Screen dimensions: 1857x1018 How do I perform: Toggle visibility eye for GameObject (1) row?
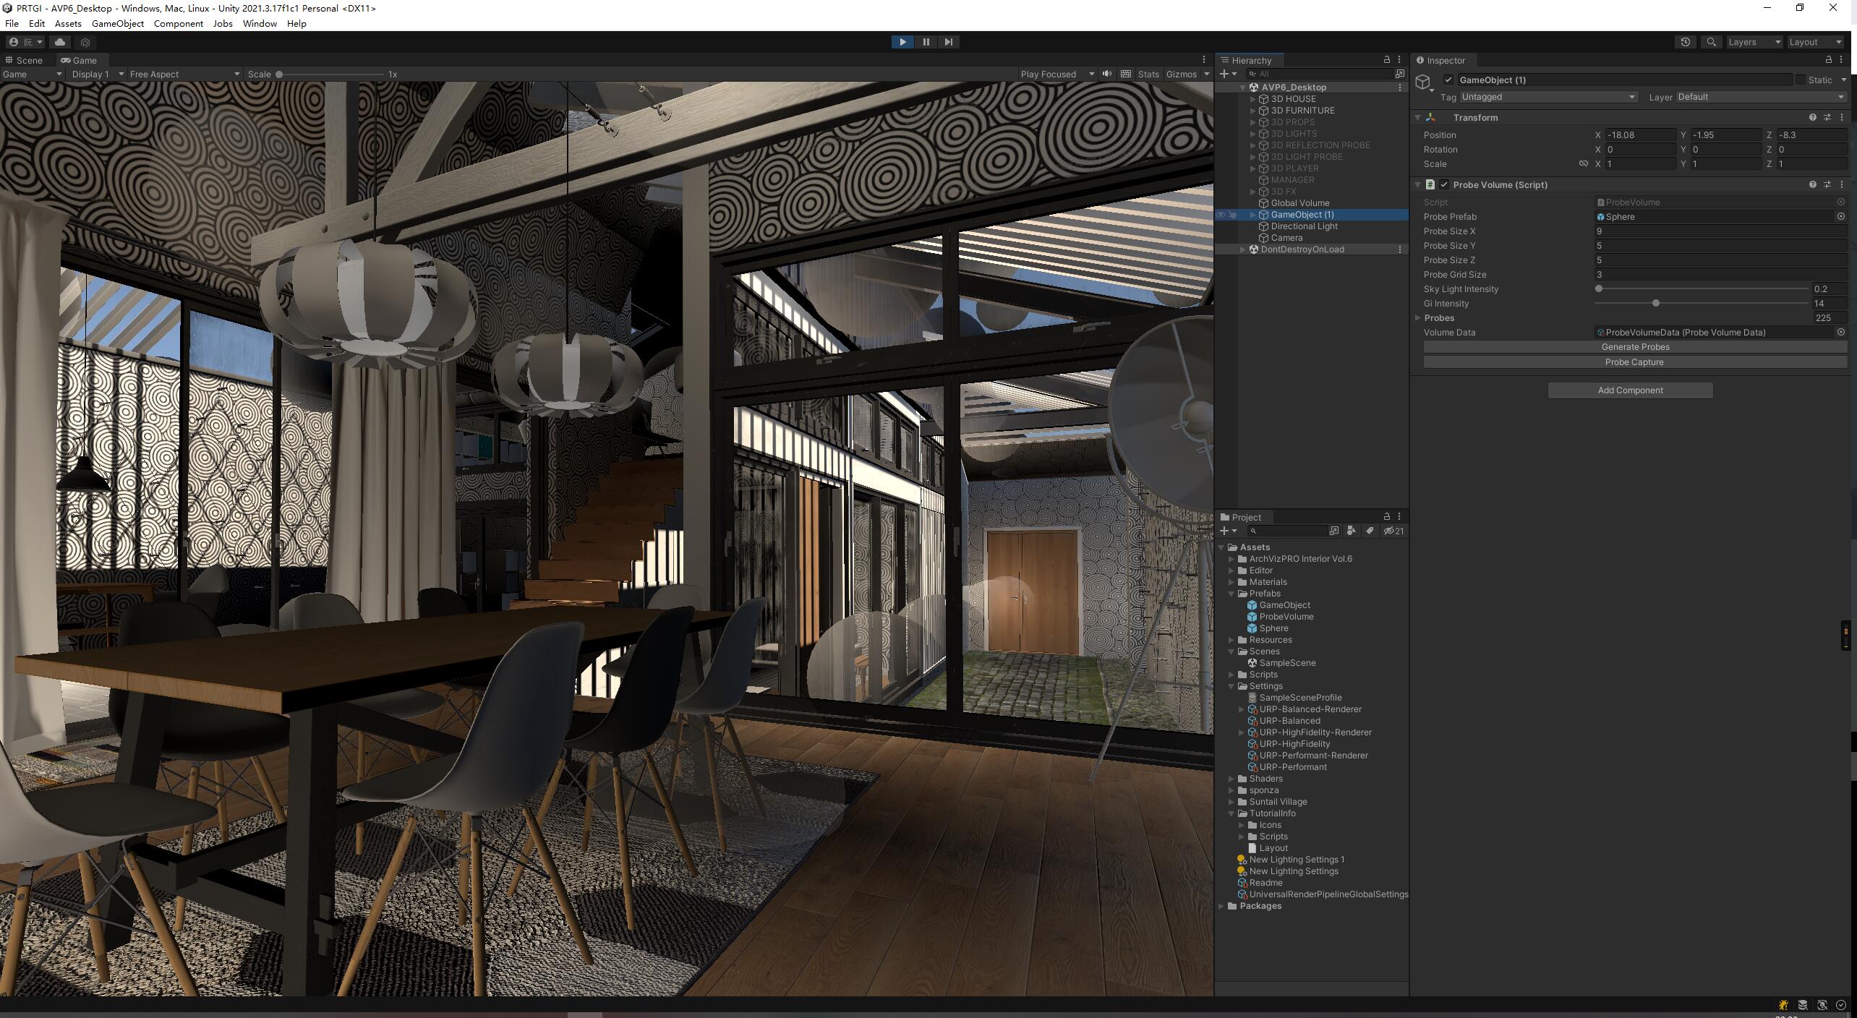1221,215
